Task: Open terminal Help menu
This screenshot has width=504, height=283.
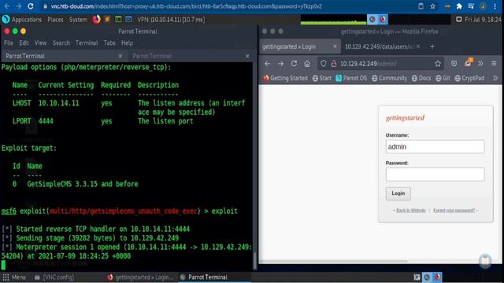Action: pos(127,42)
